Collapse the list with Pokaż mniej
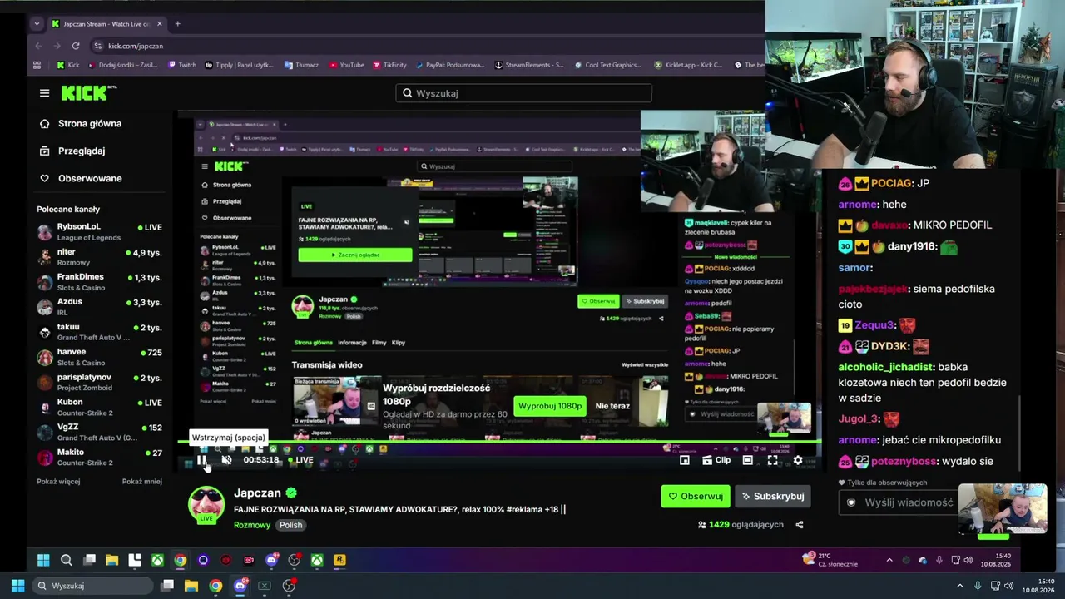1065x599 pixels. (142, 482)
